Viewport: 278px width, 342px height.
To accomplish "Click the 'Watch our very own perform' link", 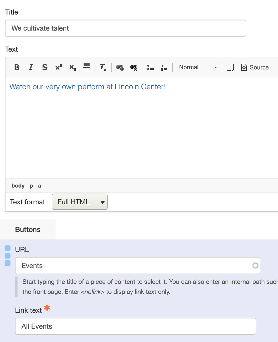I will coord(87,87).
